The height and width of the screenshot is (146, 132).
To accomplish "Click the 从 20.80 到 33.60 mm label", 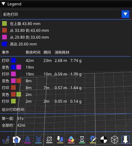I will [x=29, y=37].
